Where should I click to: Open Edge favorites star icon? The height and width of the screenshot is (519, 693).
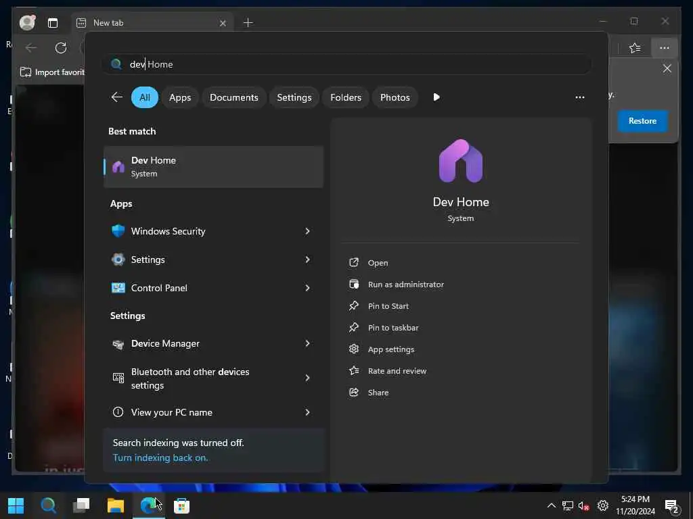[635, 48]
